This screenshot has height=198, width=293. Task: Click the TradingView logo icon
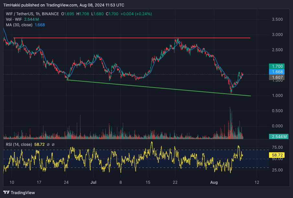(6, 192)
